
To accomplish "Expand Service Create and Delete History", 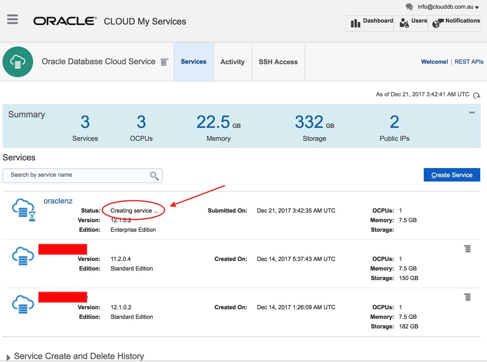I will click(9, 357).
